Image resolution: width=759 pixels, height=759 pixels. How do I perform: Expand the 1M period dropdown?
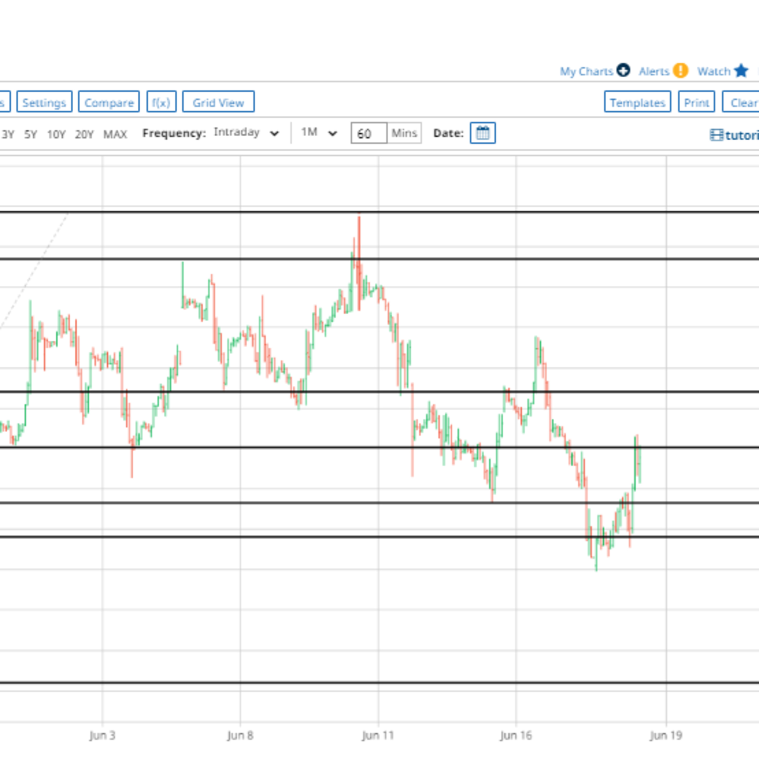319,133
